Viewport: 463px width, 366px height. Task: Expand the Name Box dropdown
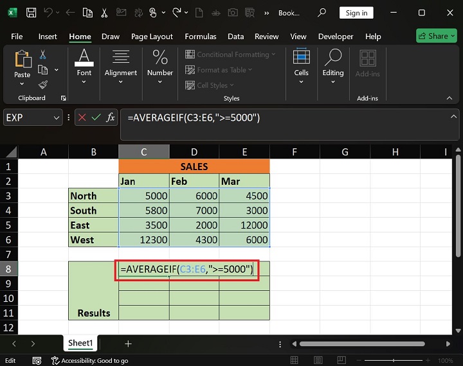56,118
